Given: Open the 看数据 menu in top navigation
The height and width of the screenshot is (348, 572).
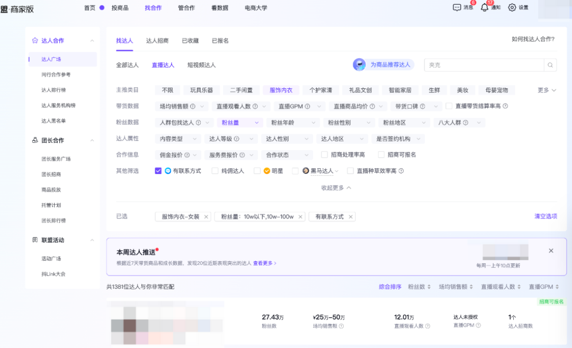Looking at the screenshot, I should (x=220, y=8).
